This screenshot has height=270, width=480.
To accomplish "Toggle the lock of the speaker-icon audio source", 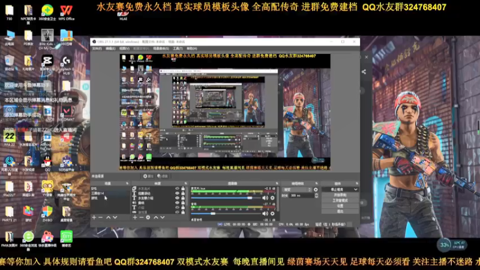I will (x=183, y=203).
